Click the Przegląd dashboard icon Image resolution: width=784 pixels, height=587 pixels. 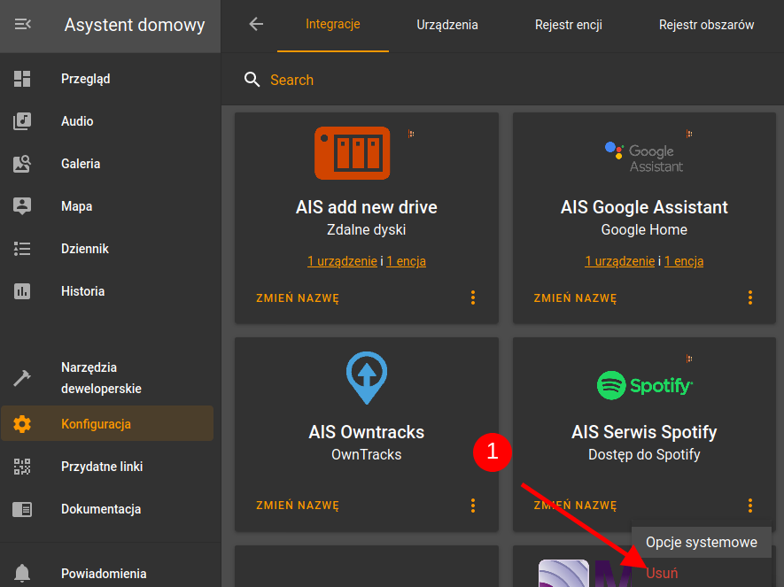click(x=22, y=79)
